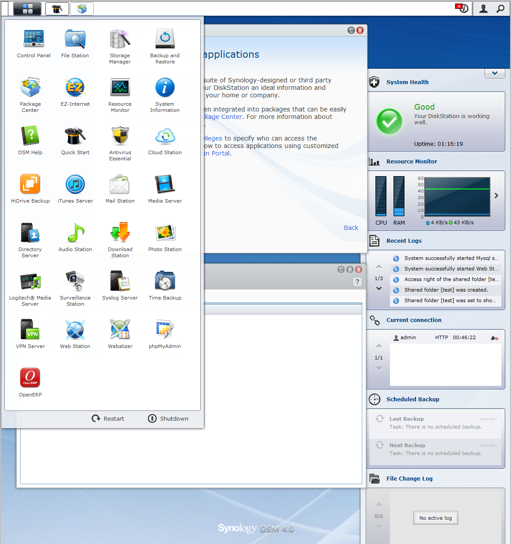
Task: Open Backup and Restore
Action: click(165, 46)
